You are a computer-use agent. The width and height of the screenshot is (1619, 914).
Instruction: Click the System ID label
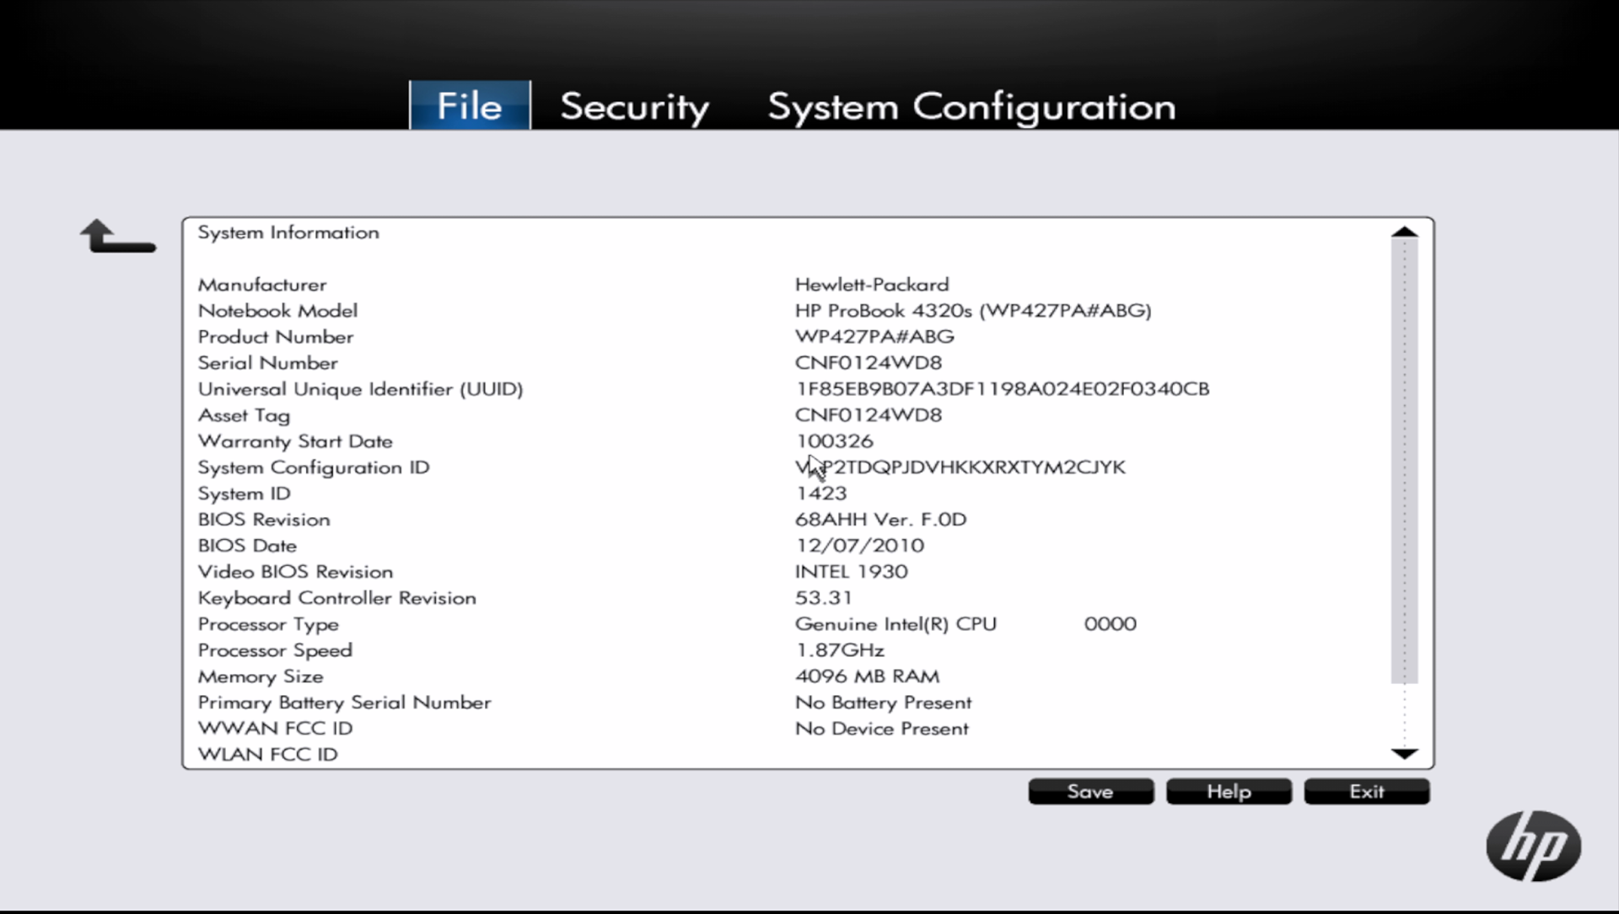point(244,494)
